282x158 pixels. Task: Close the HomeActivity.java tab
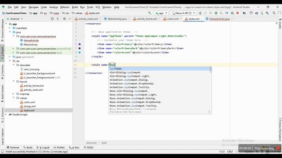click(232, 19)
